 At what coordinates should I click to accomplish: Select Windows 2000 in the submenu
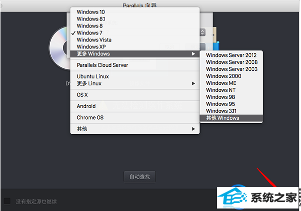pyautogui.click(x=231, y=76)
